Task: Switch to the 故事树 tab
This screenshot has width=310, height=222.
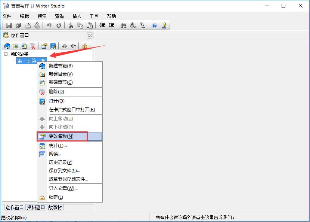Action: click(55, 207)
